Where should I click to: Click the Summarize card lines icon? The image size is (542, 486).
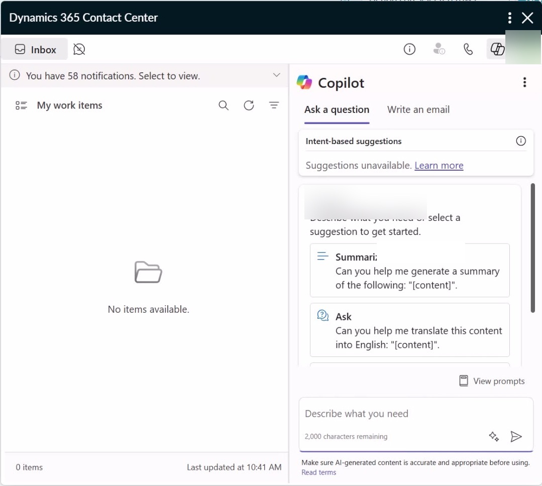tap(322, 256)
